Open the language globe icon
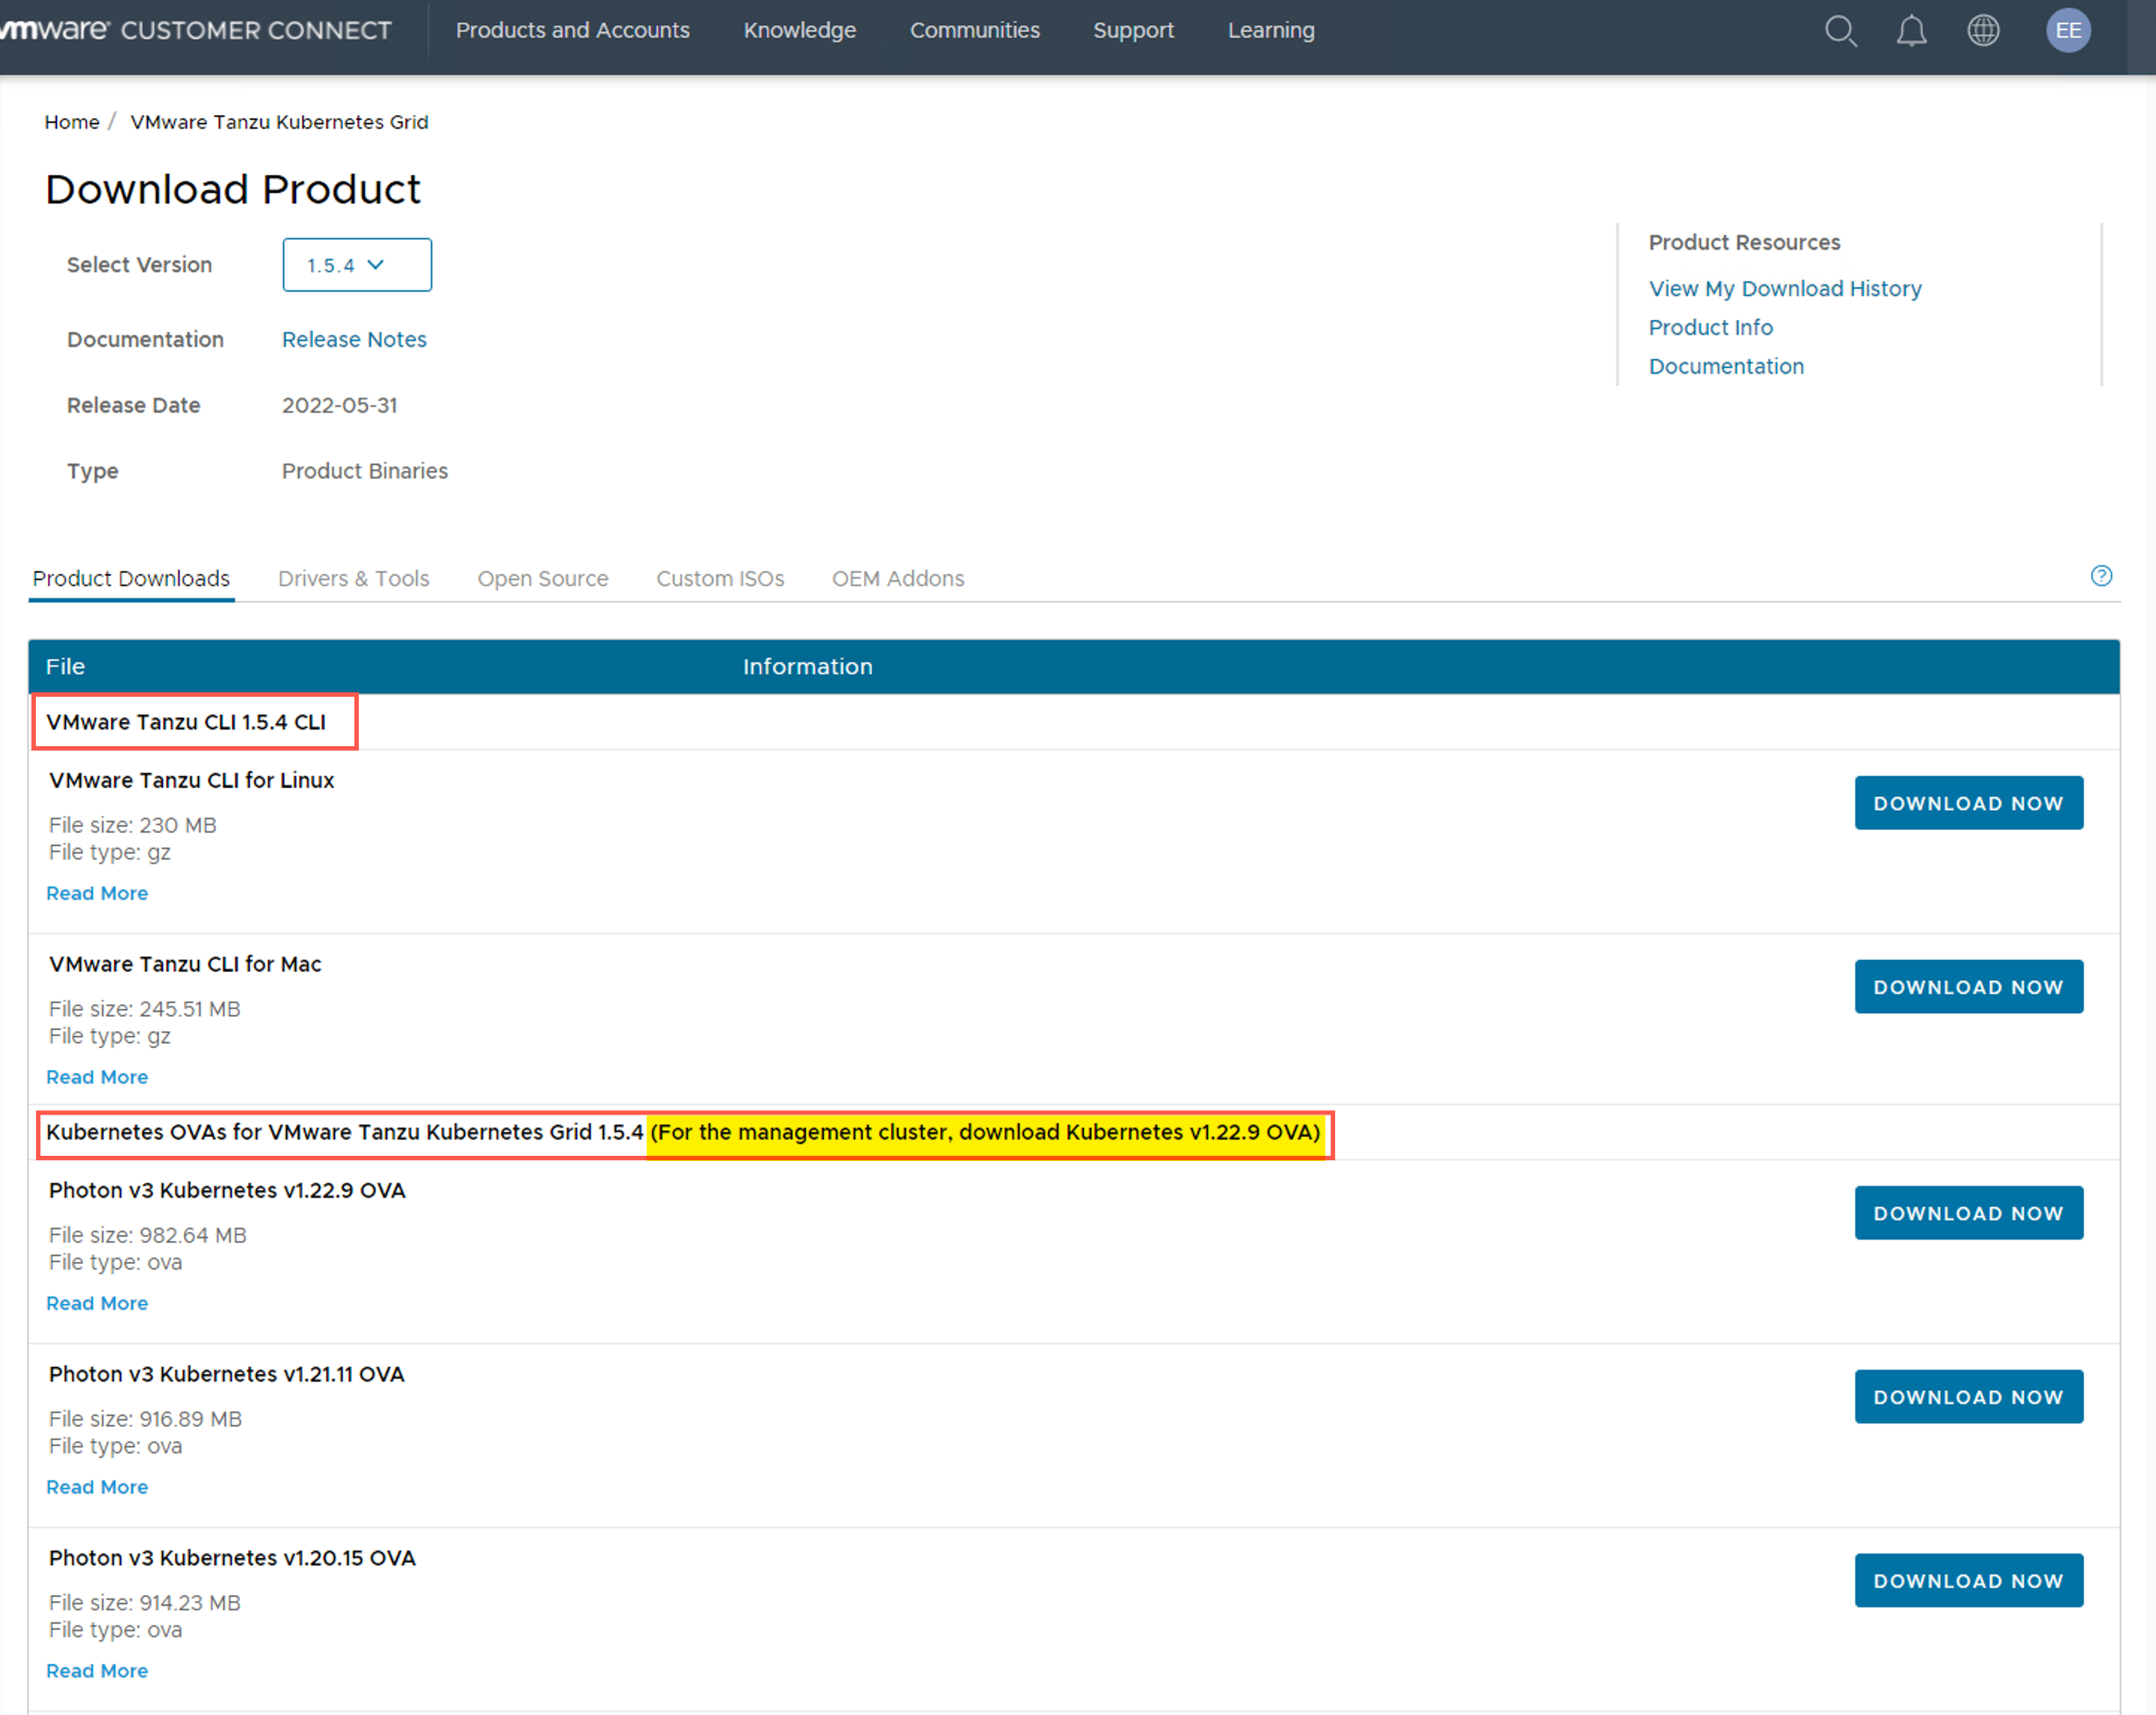This screenshot has height=1715, width=2156. [x=1983, y=31]
